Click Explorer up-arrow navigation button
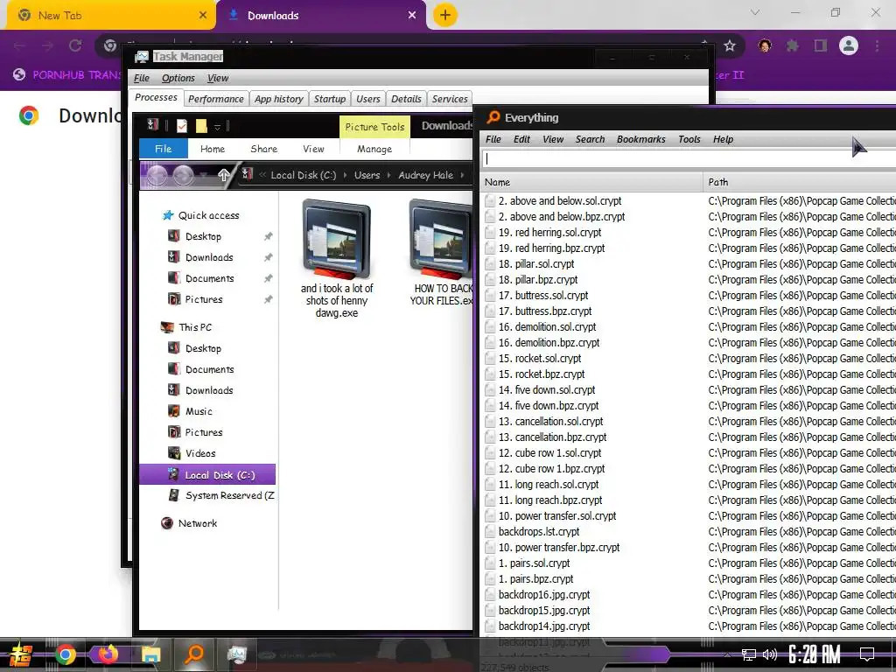The height and width of the screenshot is (672, 896). pyautogui.click(x=223, y=175)
